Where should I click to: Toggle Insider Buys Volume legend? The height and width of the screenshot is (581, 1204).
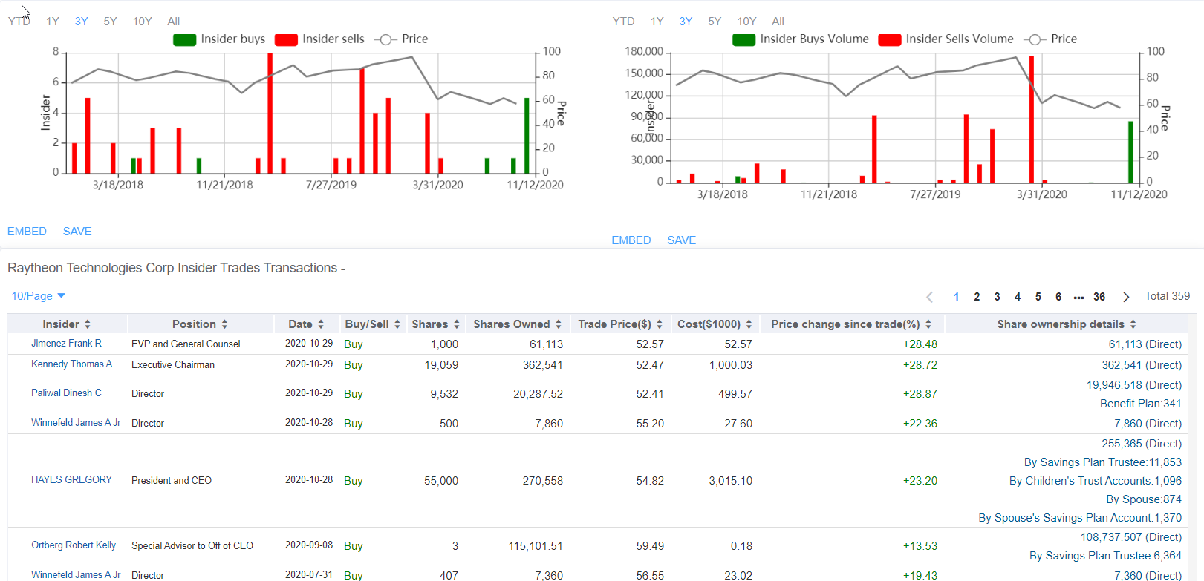(x=801, y=39)
